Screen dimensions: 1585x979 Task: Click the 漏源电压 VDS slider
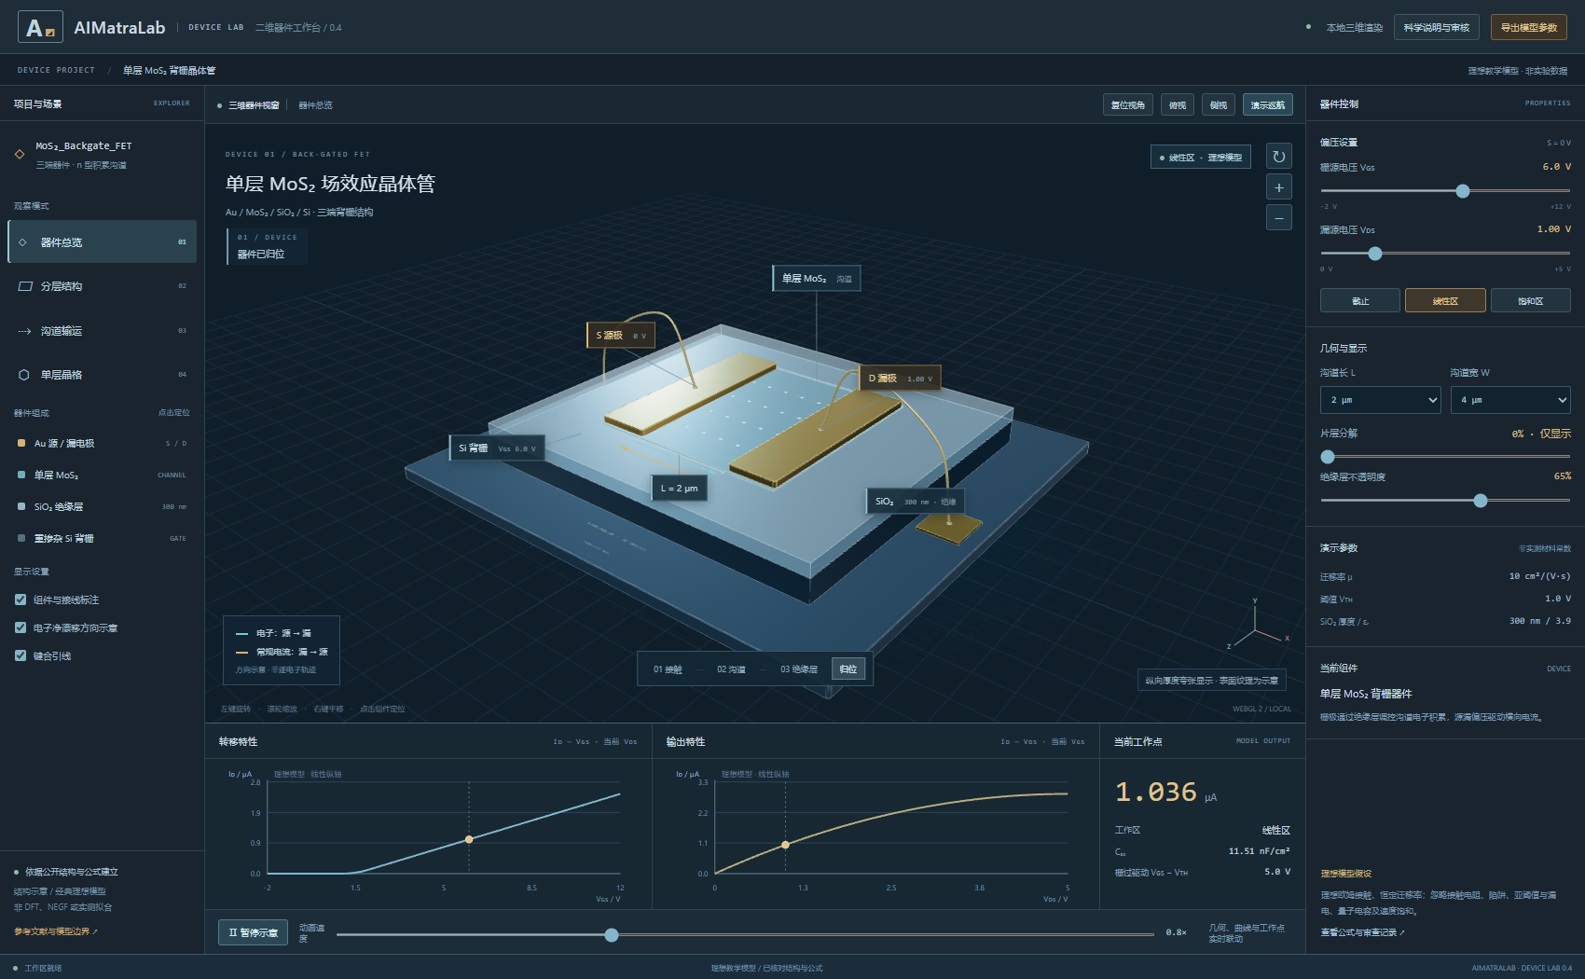1445,254
